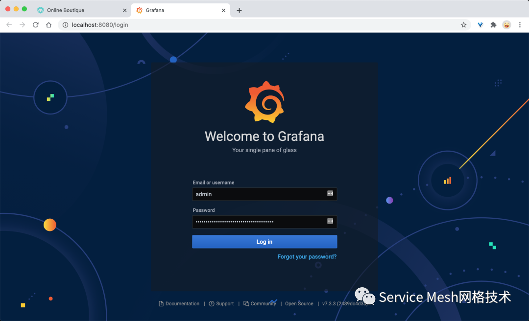The width and height of the screenshot is (529, 321).
Task: Go forward in browser history
Action: coord(22,24)
